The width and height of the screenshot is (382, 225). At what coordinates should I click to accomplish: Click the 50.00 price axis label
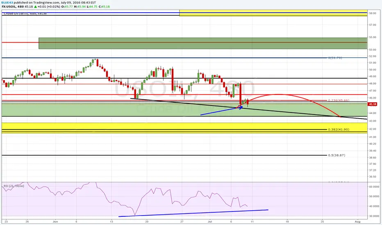coord(373,70)
